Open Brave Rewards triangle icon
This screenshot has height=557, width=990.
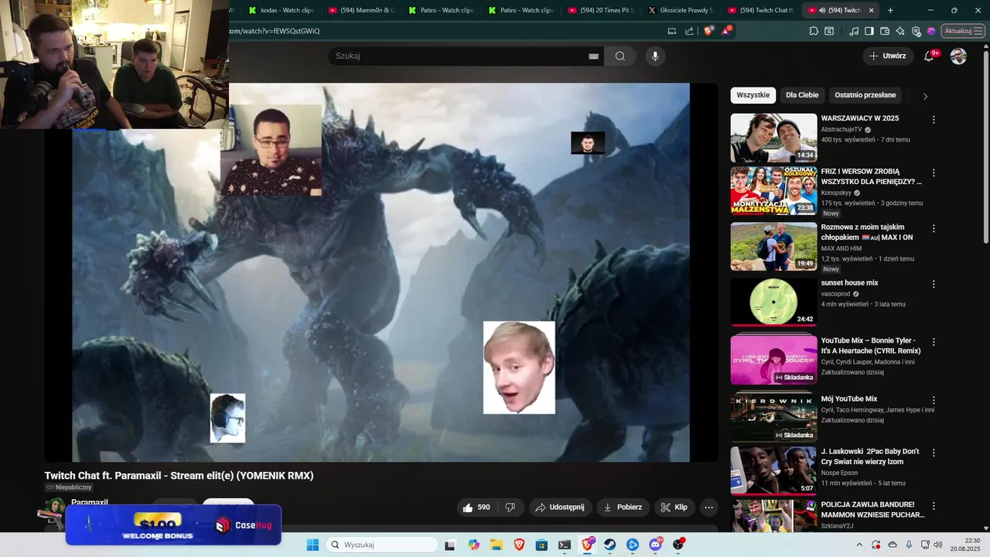click(x=726, y=31)
